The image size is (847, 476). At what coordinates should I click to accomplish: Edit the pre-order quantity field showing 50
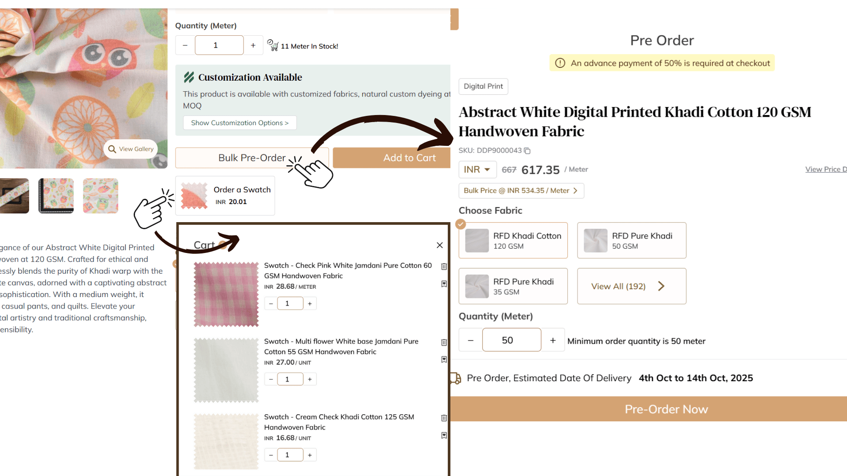(x=511, y=340)
